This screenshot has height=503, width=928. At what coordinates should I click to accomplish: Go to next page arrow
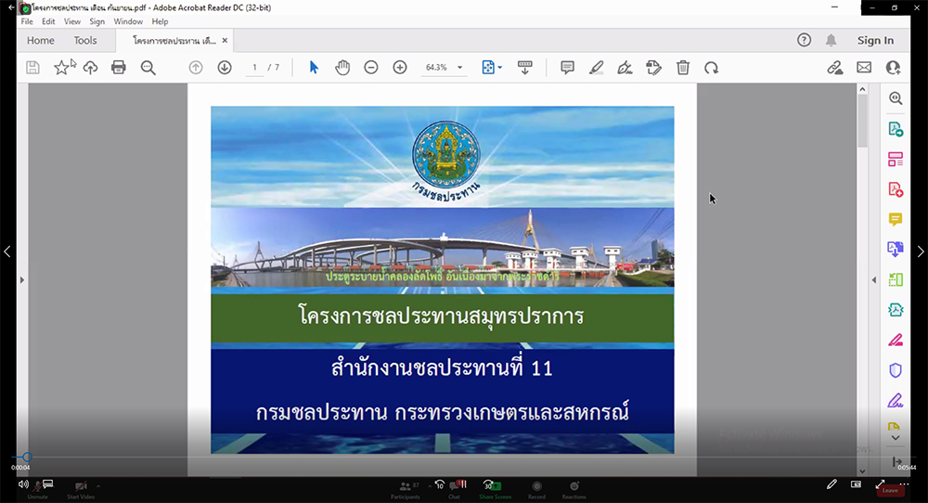click(225, 68)
